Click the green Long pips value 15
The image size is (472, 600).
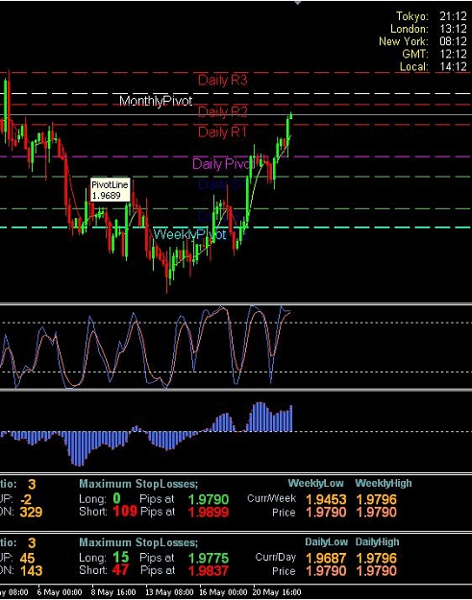click(120, 557)
